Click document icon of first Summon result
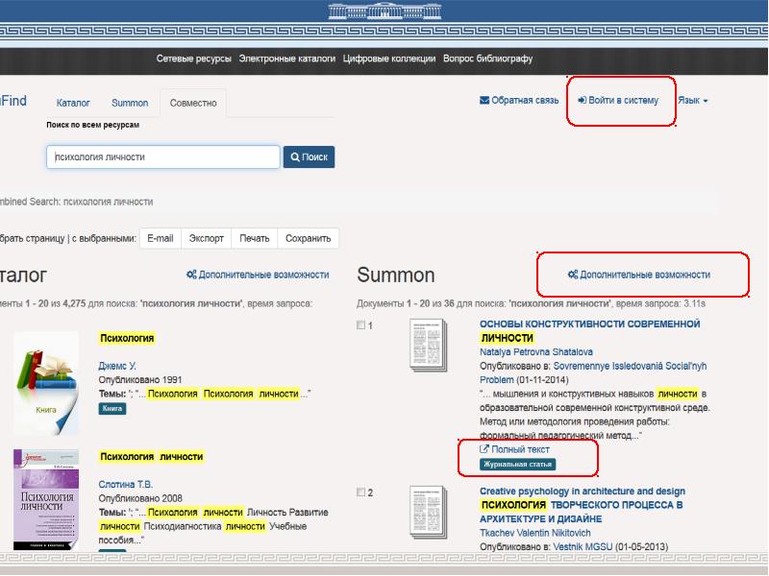The width and height of the screenshot is (769, 576). [428, 346]
